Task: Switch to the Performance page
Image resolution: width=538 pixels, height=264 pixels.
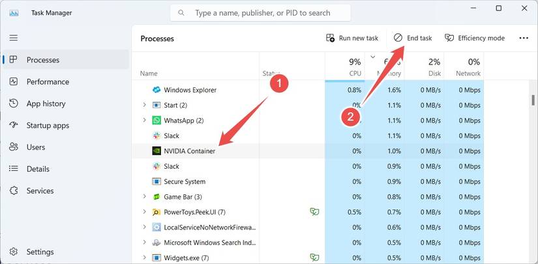Action: click(x=47, y=81)
